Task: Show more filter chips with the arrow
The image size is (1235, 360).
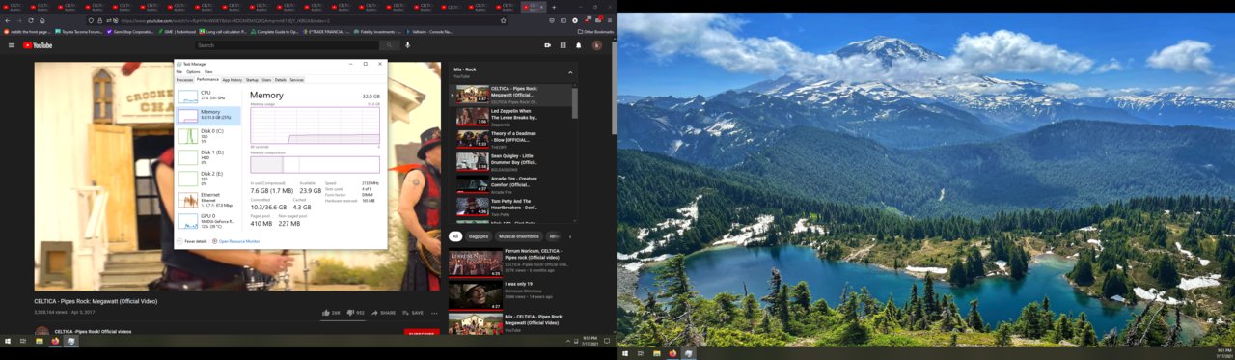Action: 569,236
